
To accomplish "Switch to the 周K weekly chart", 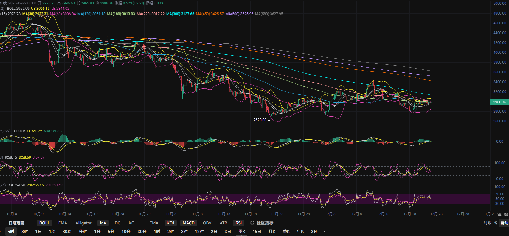I will [242, 232].
